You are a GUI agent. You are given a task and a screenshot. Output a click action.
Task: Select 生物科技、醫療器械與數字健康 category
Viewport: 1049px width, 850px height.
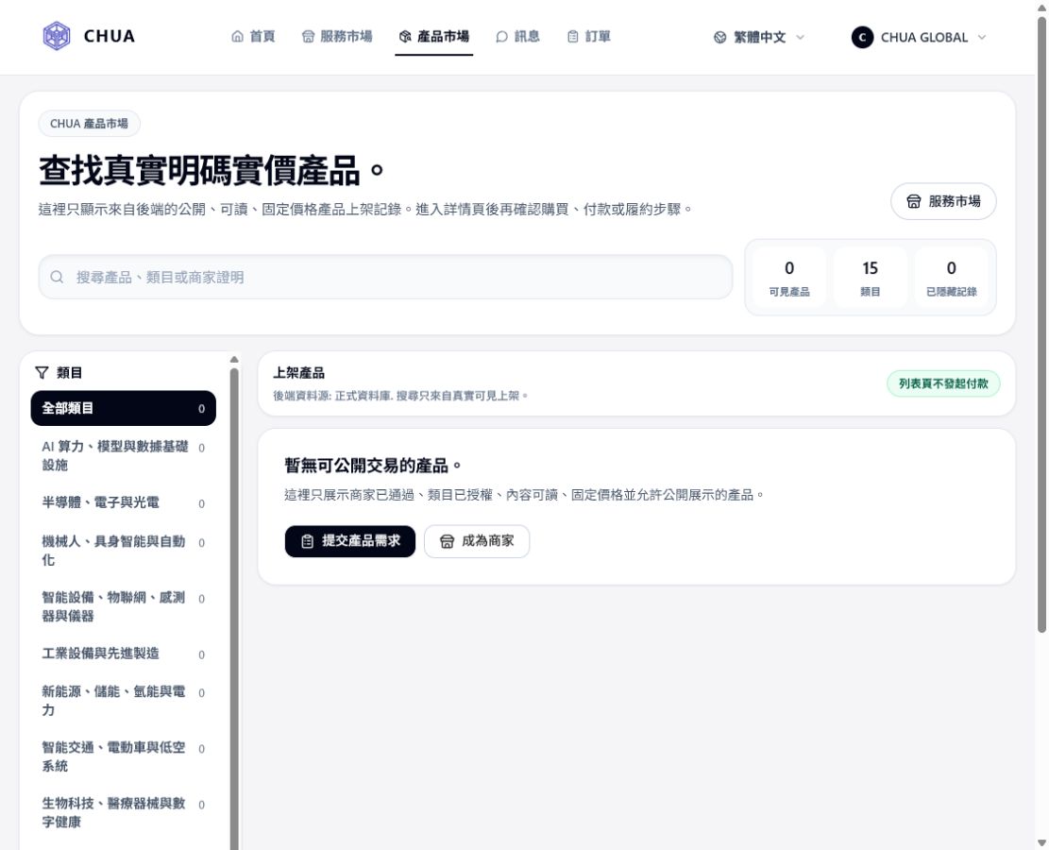(123, 812)
